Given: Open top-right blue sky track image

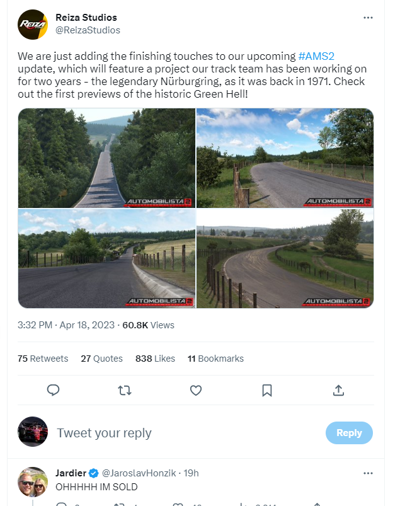Looking at the screenshot, I should [285, 158].
